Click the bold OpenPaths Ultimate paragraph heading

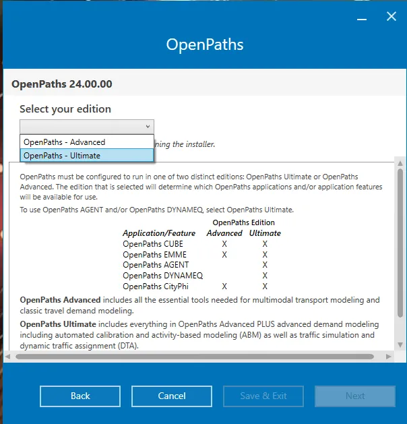(x=58, y=324)
